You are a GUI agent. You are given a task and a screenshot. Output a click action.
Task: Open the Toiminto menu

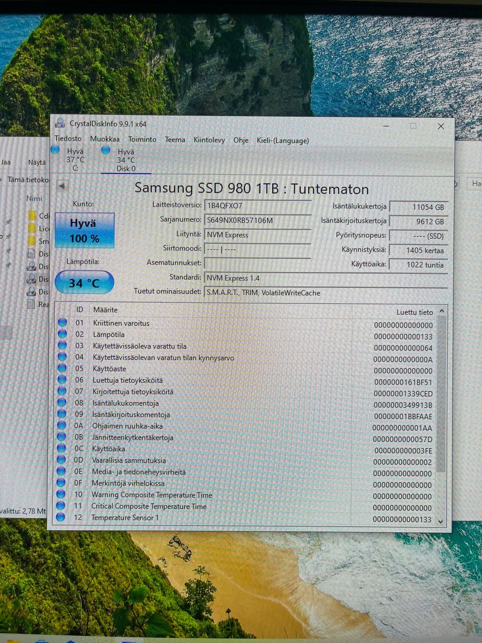coord(142,139)
